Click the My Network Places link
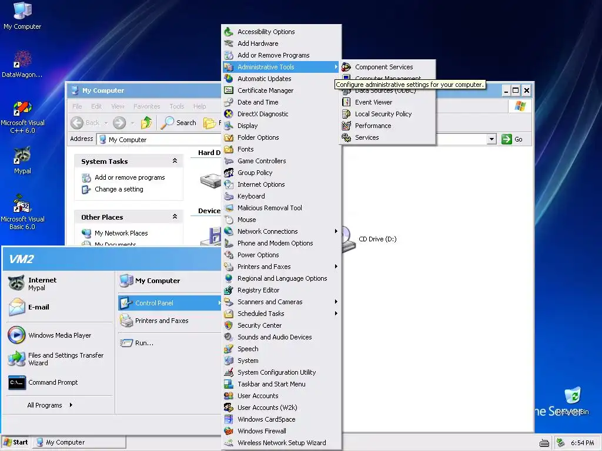The height and width of the screenshot is (451, 602). coord(121,233)
